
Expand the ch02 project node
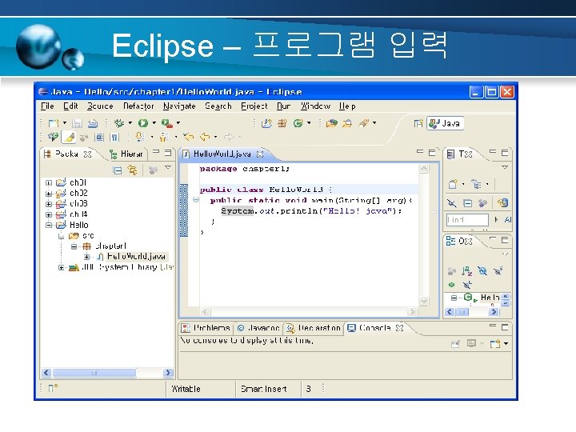(x=49, y=194)
